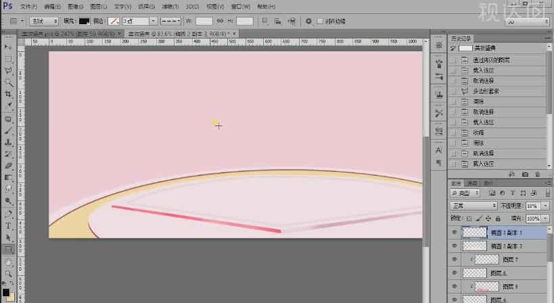Enable the 对齐边缘 checkbox
This screenshot has width=554, height=303.
[320, 21]
